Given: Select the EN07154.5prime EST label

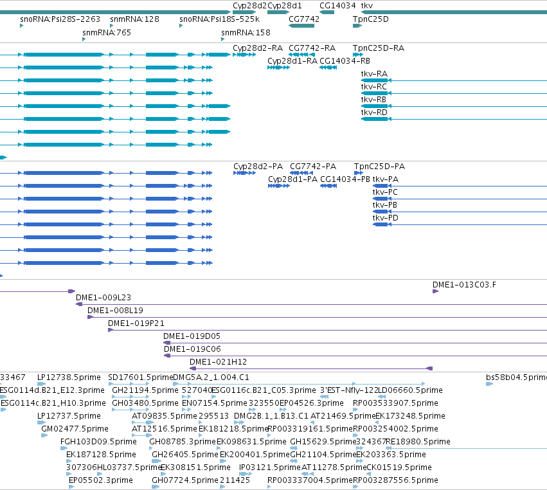Looking at the screenshot, I should click(215, 403).
